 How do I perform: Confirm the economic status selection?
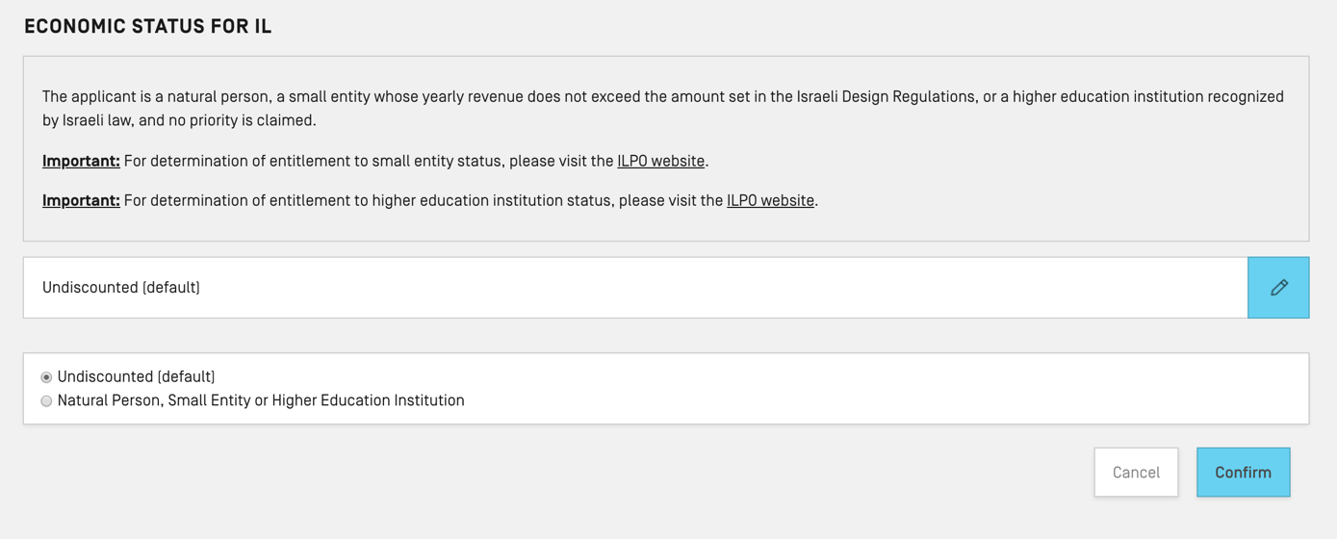[x=1243, y=473]
